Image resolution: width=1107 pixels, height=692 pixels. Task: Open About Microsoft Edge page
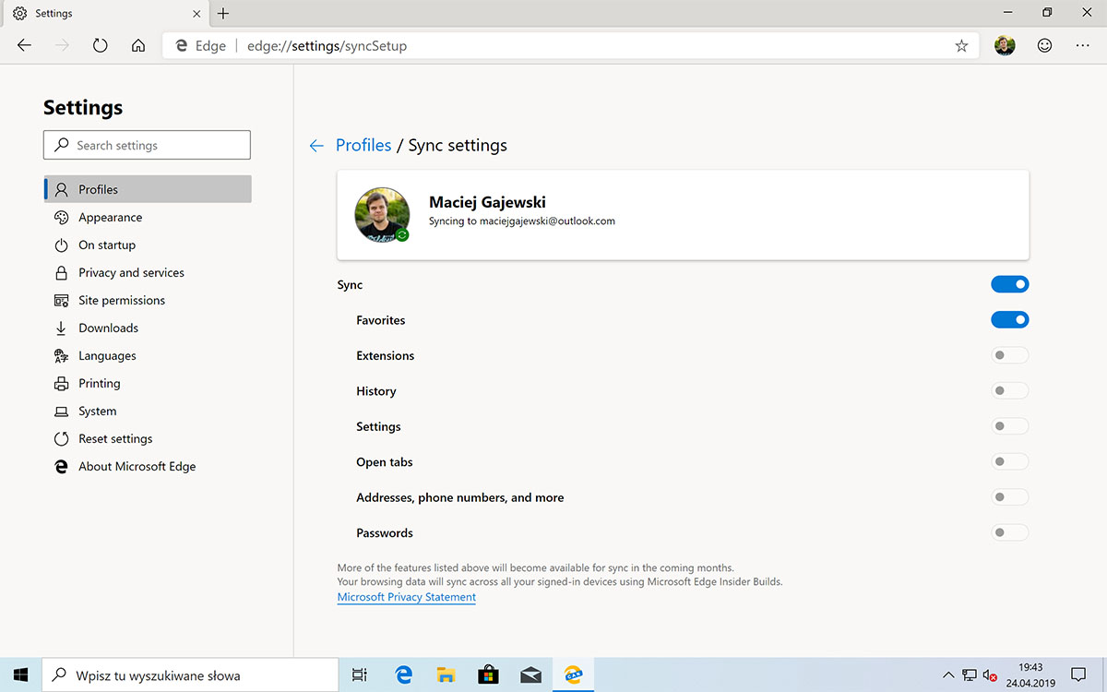(x=148, y=467)
